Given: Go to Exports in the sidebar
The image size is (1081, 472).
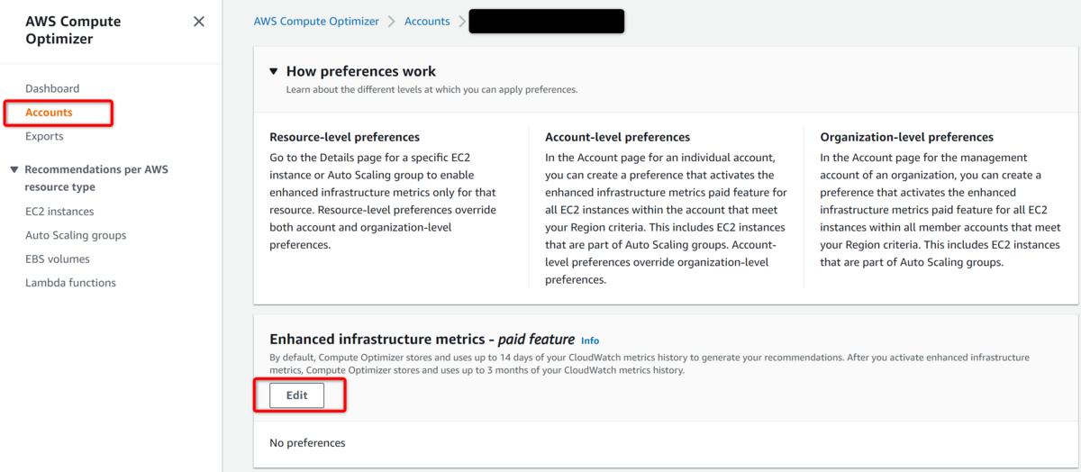Looking at the screenshot, I should click(x=44, y=136).
